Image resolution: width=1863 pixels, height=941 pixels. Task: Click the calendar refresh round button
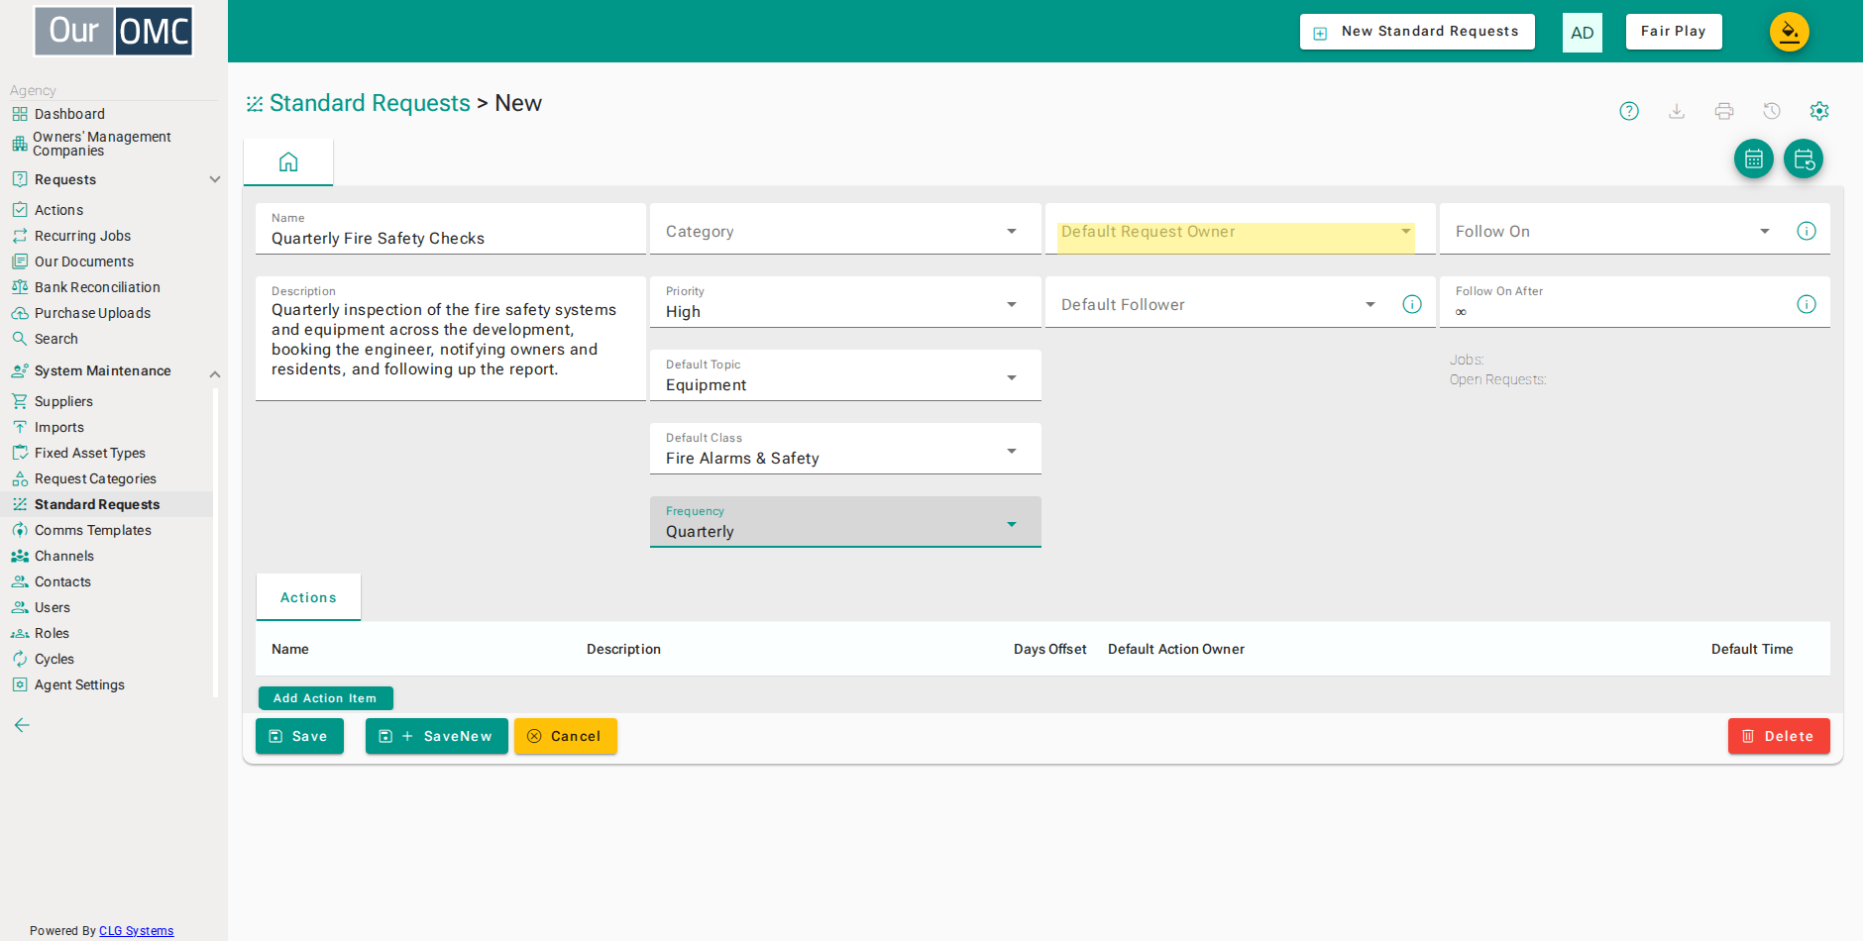(x=1804, y=158)
